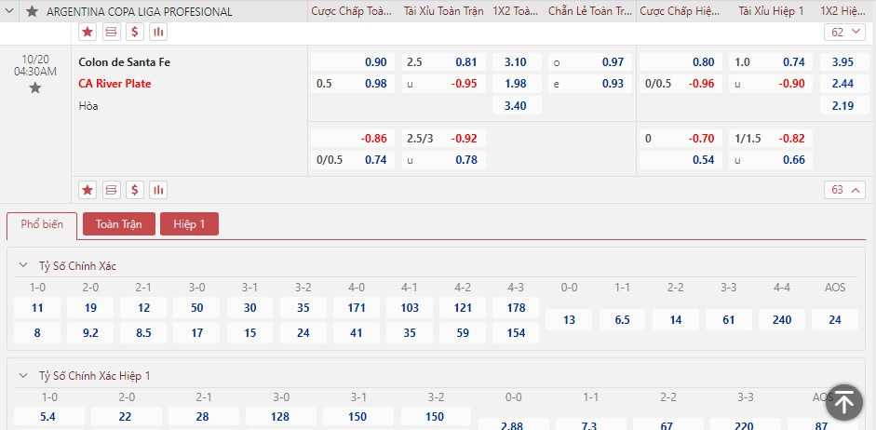Pick correct score 0-0 odds 13

[x=569, y=320]
